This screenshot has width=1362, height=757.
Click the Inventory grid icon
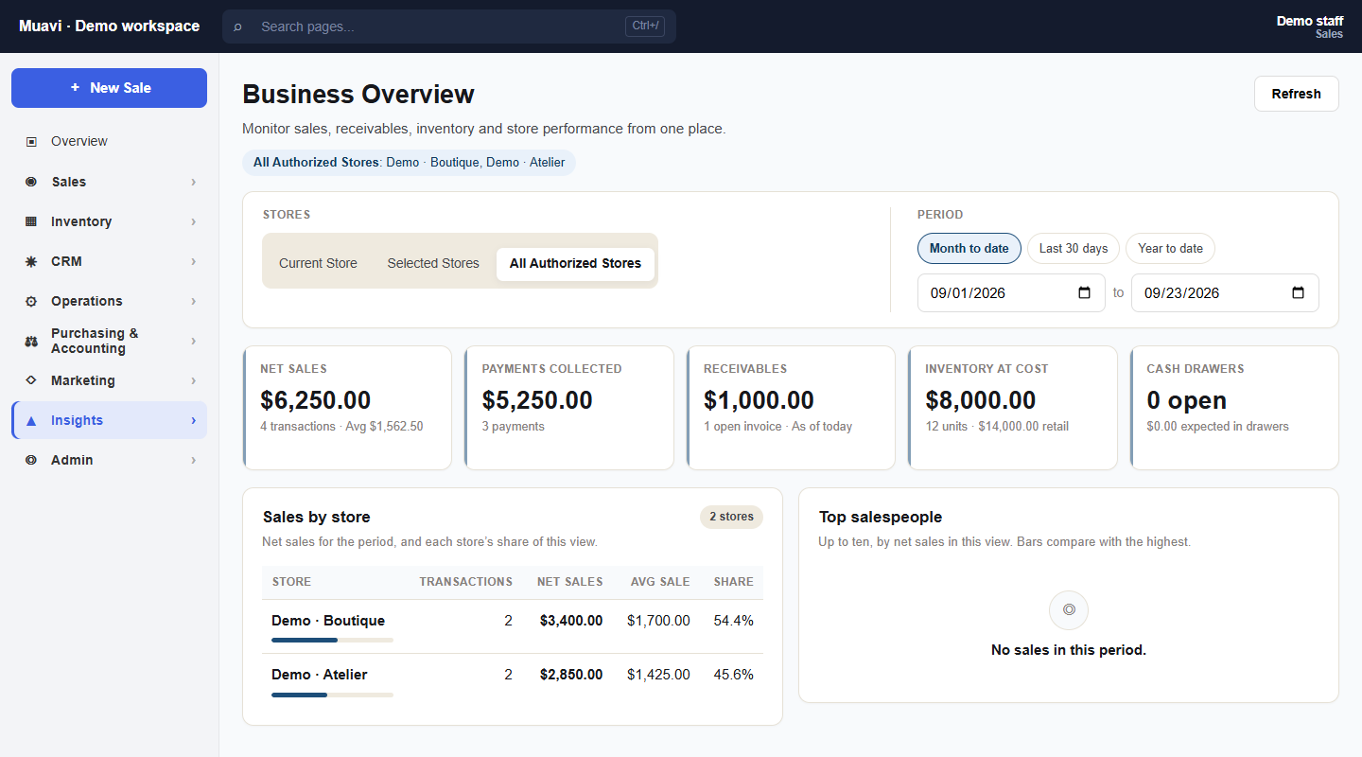tap(31, 221)
